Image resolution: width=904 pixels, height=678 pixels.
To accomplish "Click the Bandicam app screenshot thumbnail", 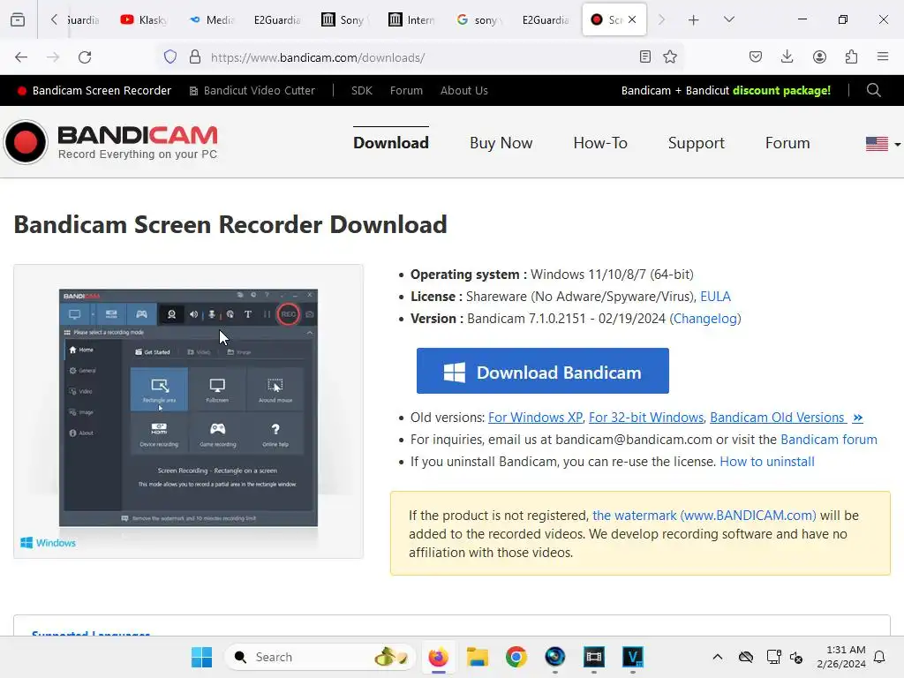I will 189,411.
